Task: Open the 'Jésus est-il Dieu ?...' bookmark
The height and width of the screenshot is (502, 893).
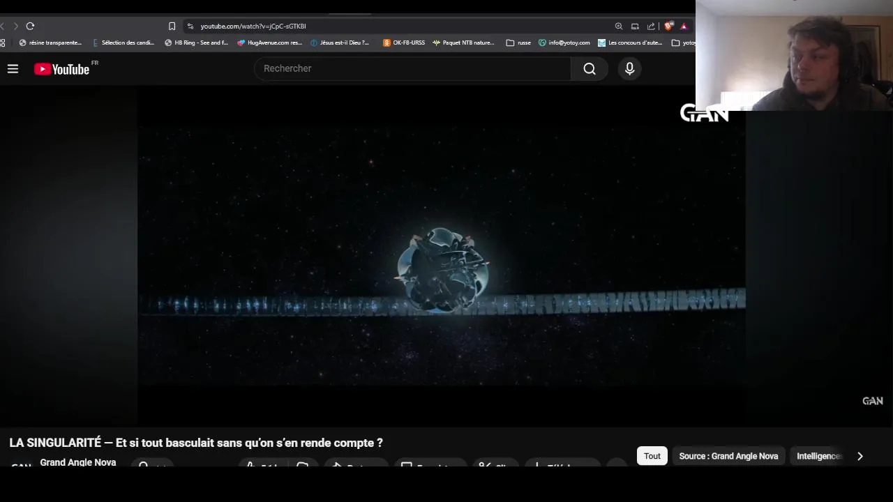Action: 340,43
